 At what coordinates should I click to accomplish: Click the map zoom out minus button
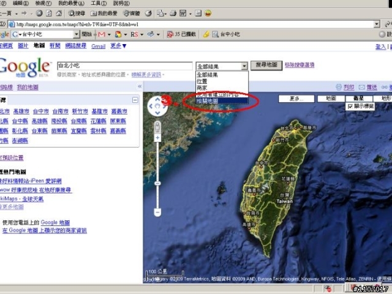[x=157, y=213]
